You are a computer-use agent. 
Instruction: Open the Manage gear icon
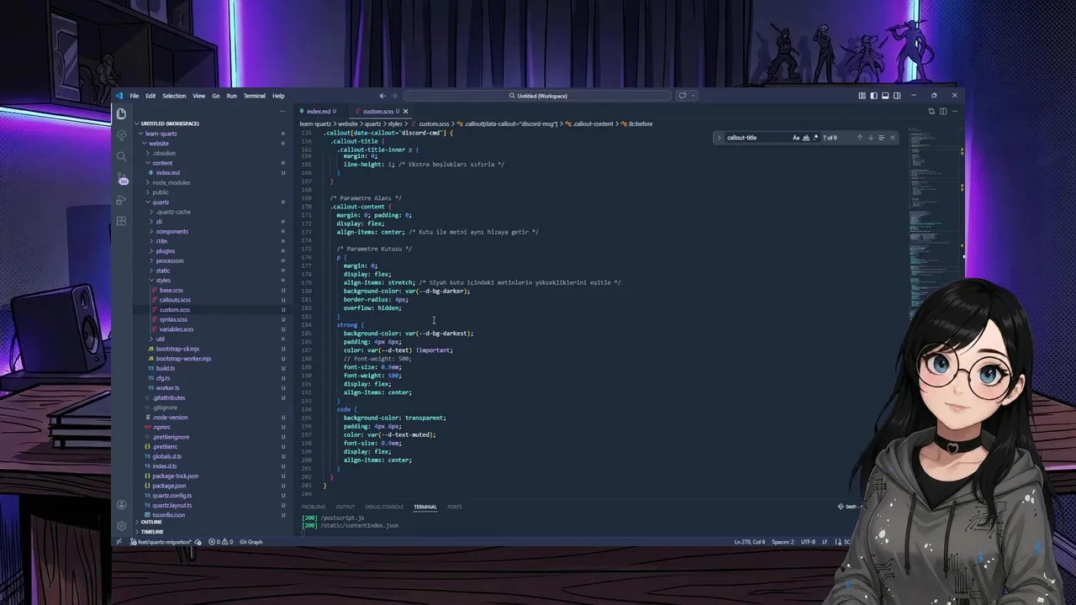122,526
